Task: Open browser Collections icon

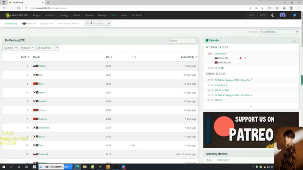Action: point(284,8)
